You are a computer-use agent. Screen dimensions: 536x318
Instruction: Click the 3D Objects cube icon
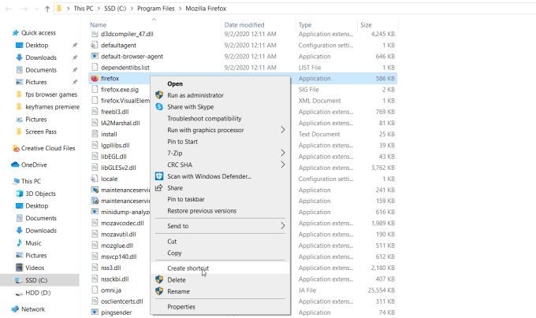pyautogui.click(x=20, y=194)
